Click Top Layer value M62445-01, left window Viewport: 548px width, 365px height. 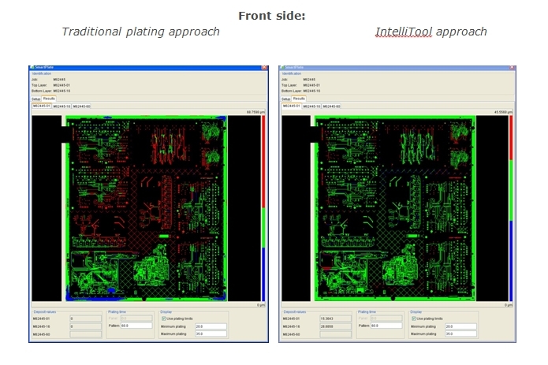point(62,85)
